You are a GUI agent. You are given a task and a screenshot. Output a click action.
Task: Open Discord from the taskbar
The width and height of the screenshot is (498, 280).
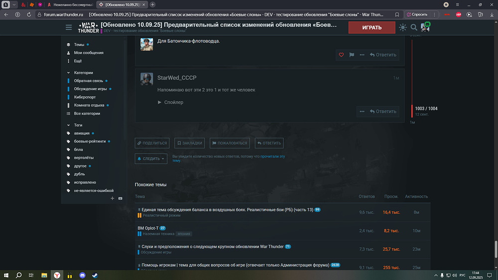click(x=82, y=275)
